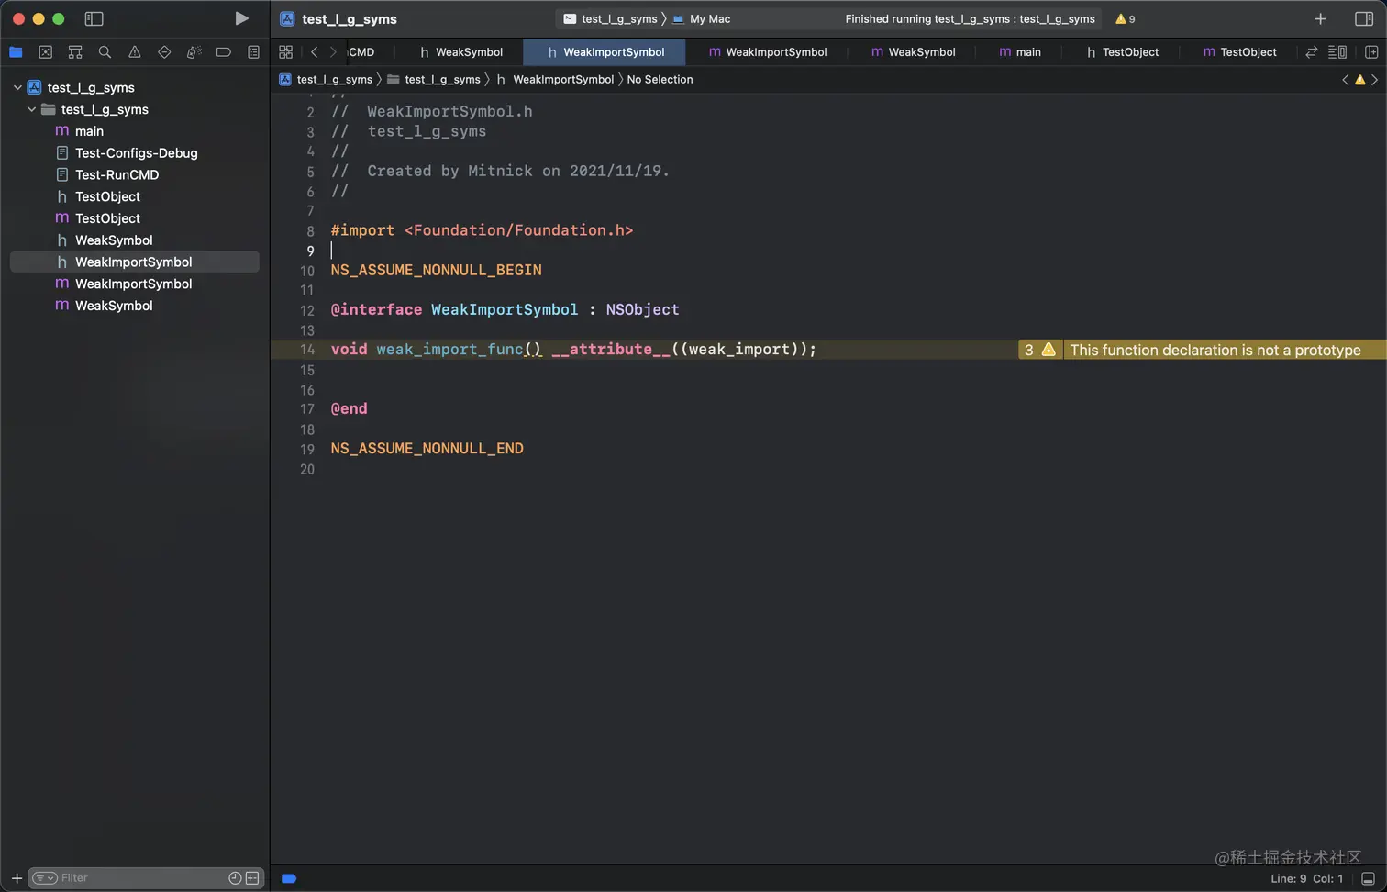The image size is (1387, 892).
Task: Open the No Selection breadcrumb menu
Action: (660, 80)
